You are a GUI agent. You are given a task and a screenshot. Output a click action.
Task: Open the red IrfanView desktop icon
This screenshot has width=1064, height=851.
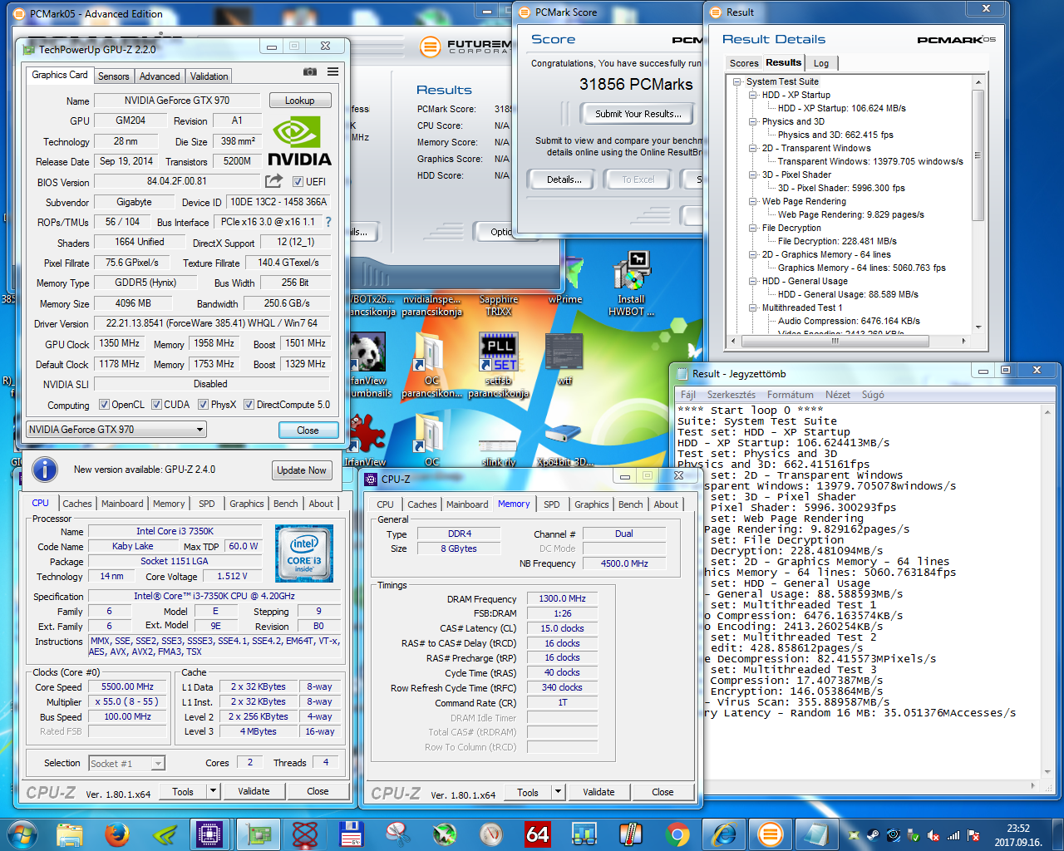(x=366, y=440)
